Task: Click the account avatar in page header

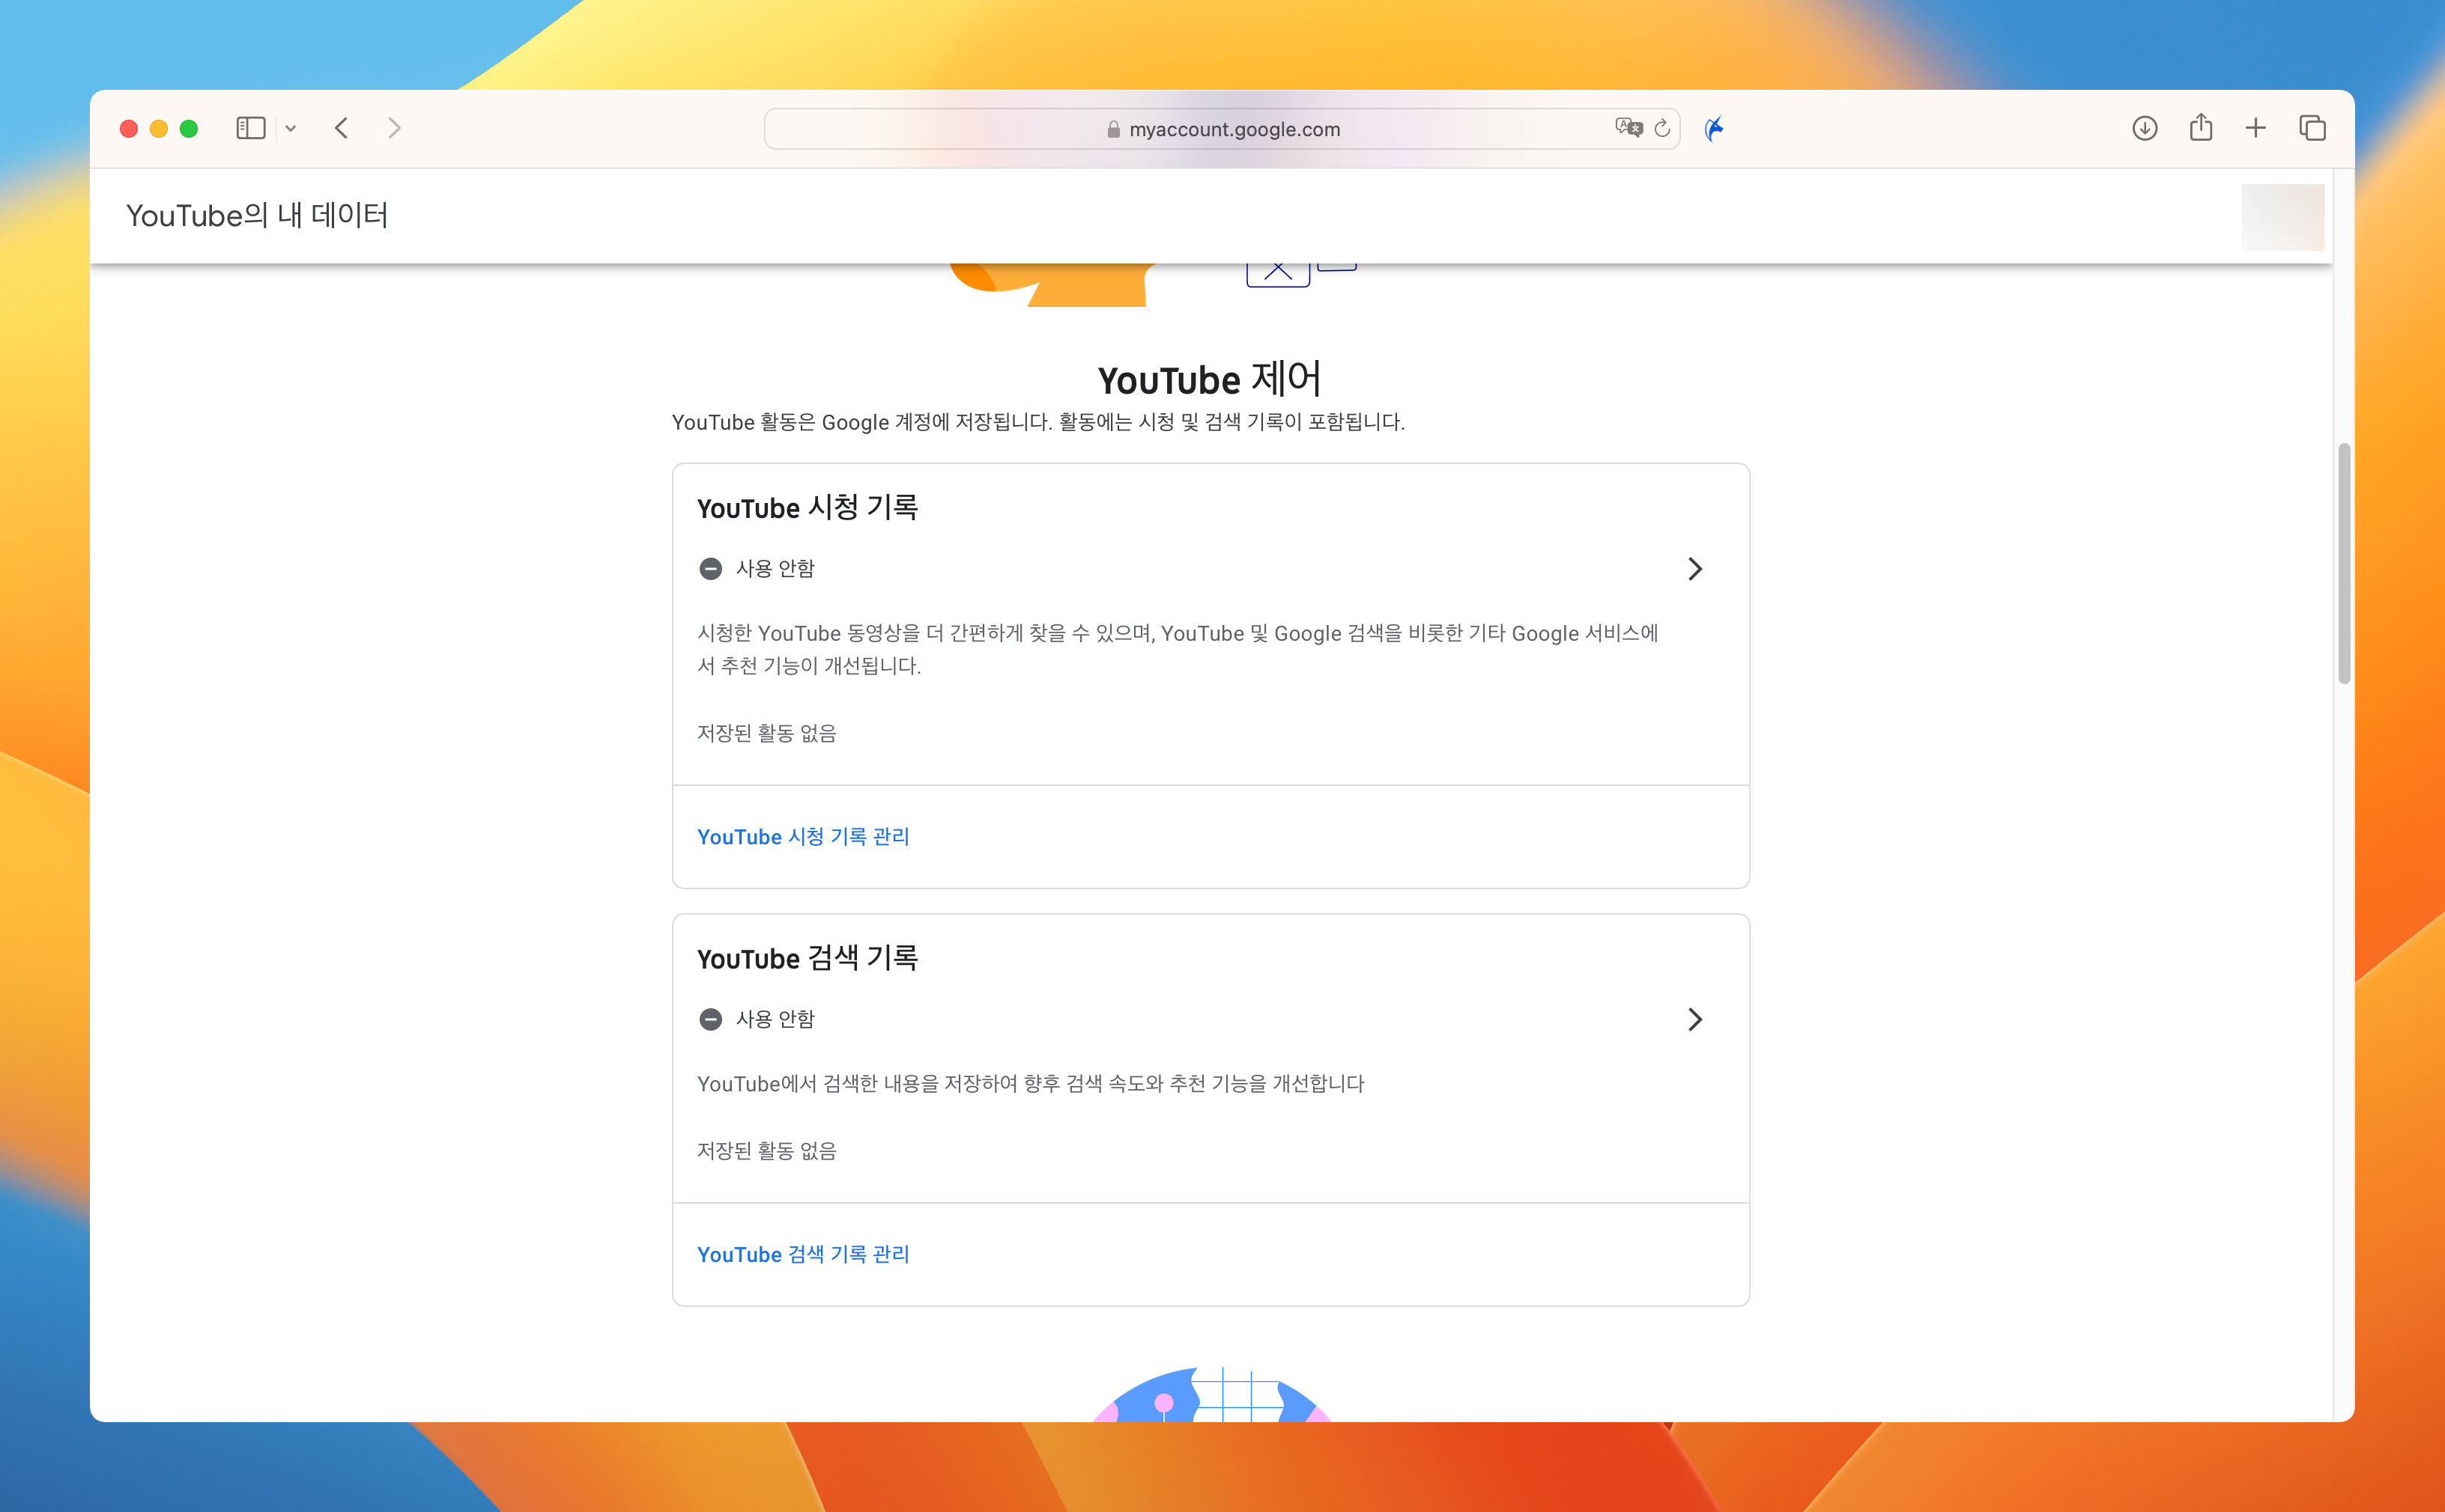Action: (x=2282, y=217)
